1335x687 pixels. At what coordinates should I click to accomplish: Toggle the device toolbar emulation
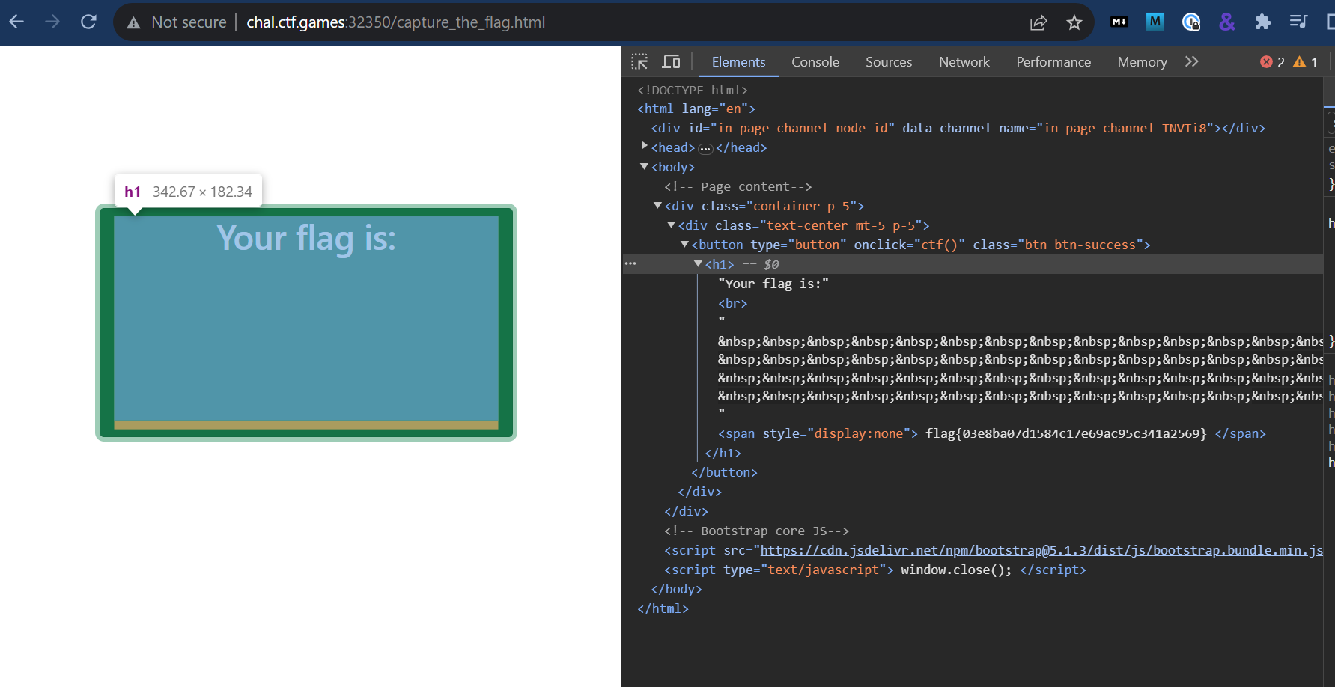coord(671,62)
